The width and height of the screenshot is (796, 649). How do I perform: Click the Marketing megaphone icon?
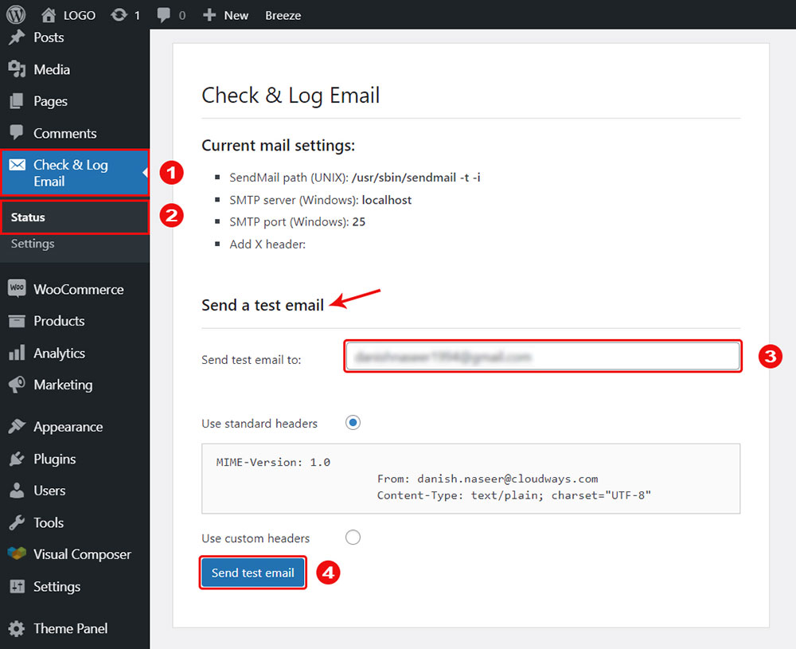(x=17, y=385)
